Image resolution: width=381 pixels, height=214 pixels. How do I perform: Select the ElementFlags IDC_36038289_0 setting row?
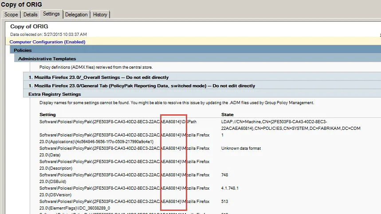124,204
